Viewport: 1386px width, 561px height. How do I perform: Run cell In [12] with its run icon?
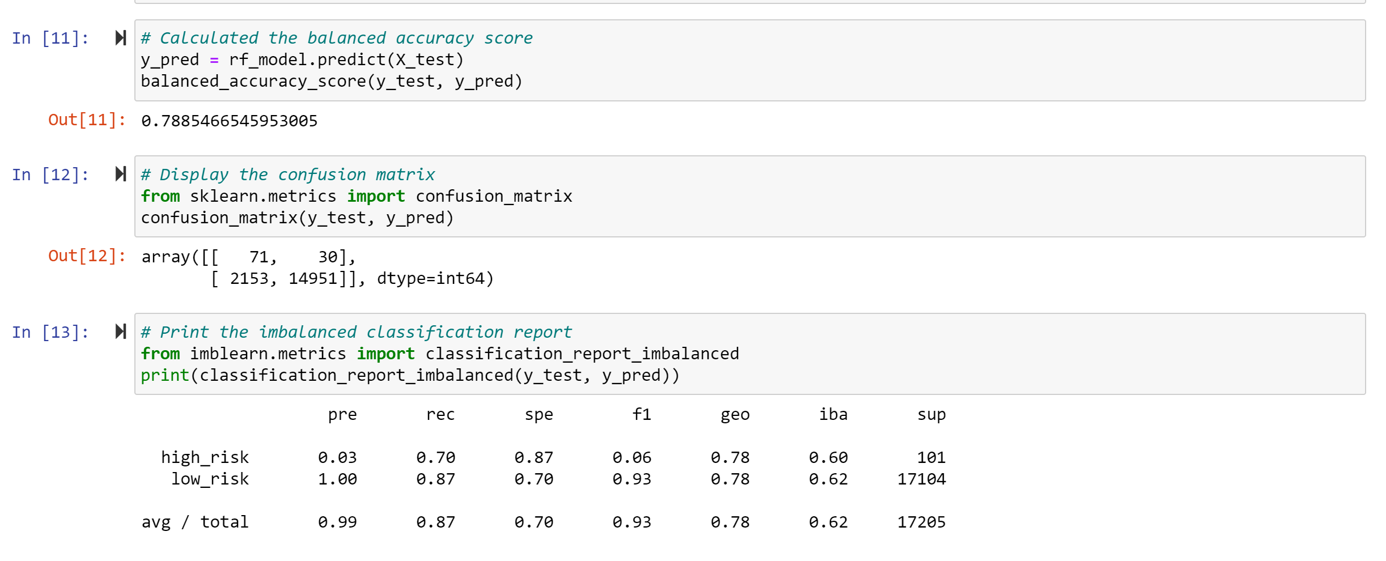[120, 174]
